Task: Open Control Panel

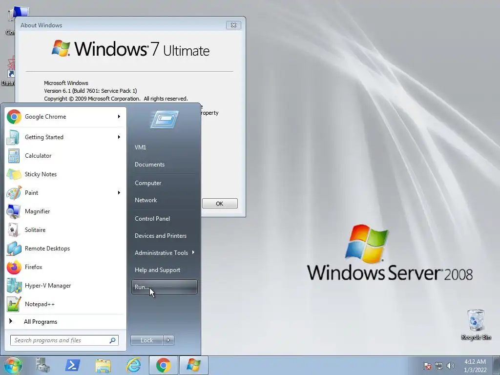Action: 164,219
